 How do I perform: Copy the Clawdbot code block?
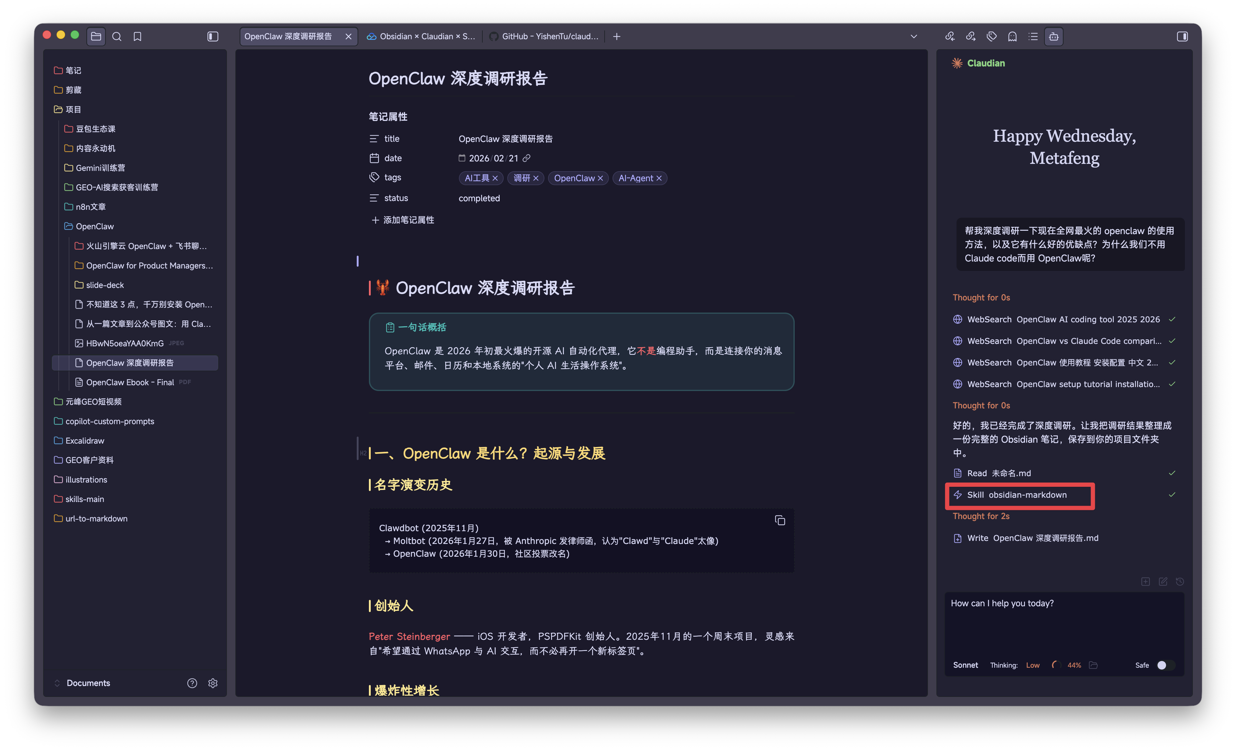(780, 521)
